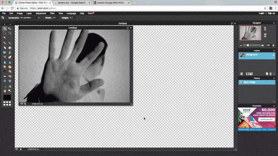Select the Burn tool
Screen dimensions: 278x156
(10, 71)
